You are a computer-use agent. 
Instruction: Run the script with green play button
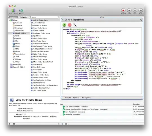point(64,25)
